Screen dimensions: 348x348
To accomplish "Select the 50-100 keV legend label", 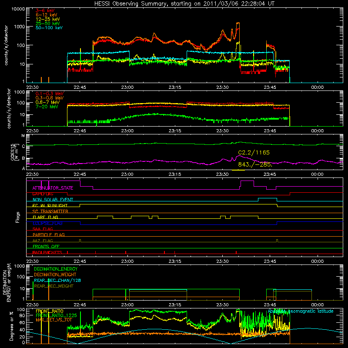I will (49, 28).
